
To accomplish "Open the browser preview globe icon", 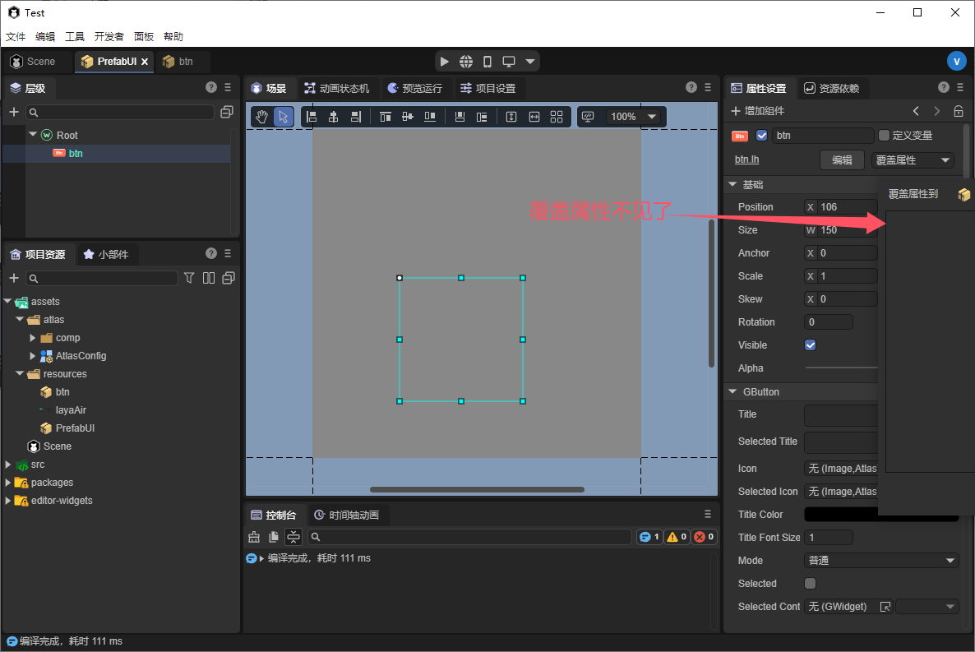I will (x=466, y=62).
